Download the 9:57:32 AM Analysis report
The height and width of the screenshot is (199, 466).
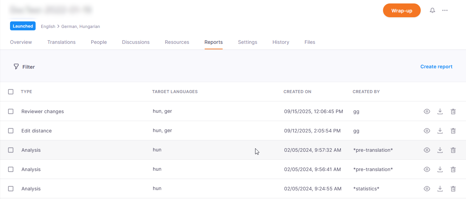pos(440,150)
